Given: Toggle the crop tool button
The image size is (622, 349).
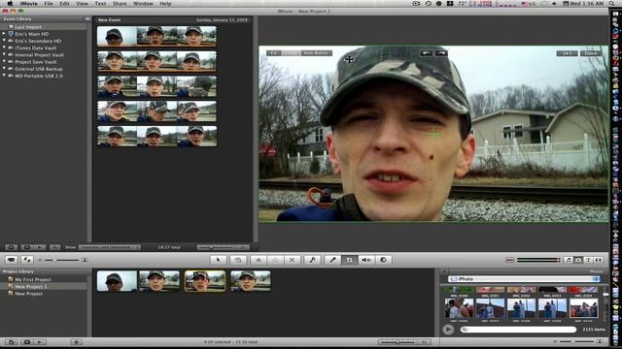Looking at the screenshot, I should pos(349,260).
